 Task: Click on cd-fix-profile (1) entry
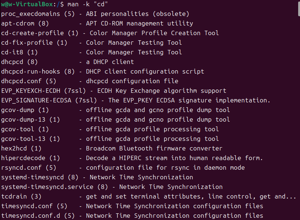click(x=34, y=43)
